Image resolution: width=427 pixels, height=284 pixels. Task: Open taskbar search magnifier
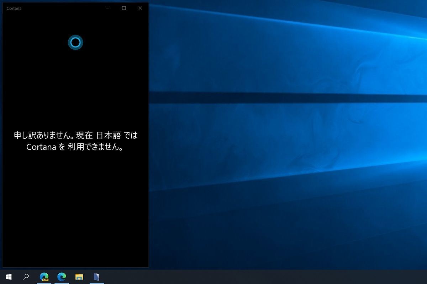click(26, 277)
